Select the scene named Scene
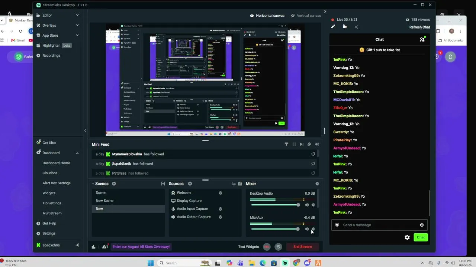 (x=128, y=193)
